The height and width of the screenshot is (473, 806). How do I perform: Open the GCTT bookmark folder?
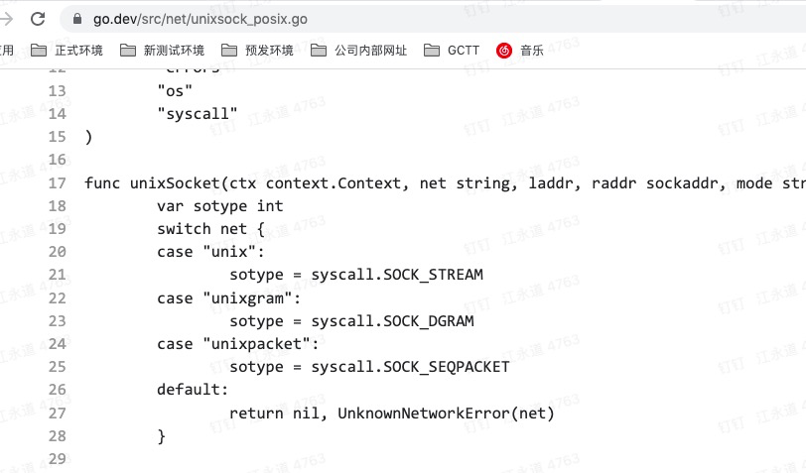tap(452, 51)
